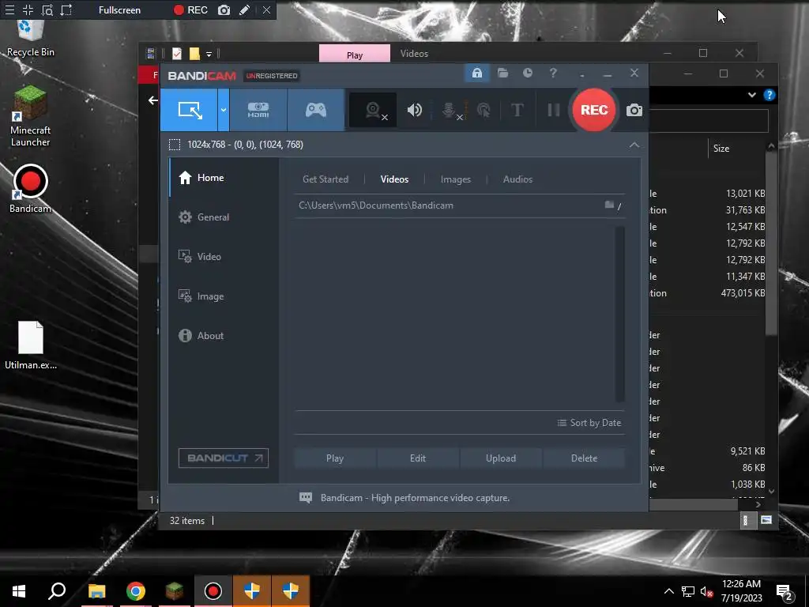Switch to the Get Started tab
The image size is (809, 607).
(325, 179)
